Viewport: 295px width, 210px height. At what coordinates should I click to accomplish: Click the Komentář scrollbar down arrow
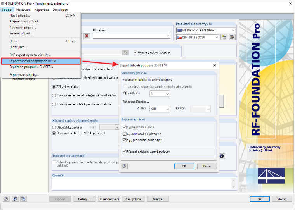(x=234, y=186)
